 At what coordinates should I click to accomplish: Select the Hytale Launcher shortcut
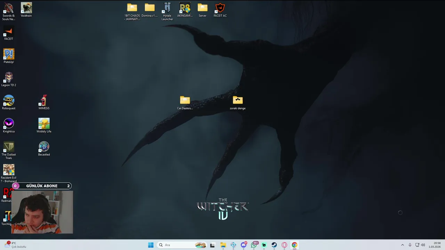167,11
